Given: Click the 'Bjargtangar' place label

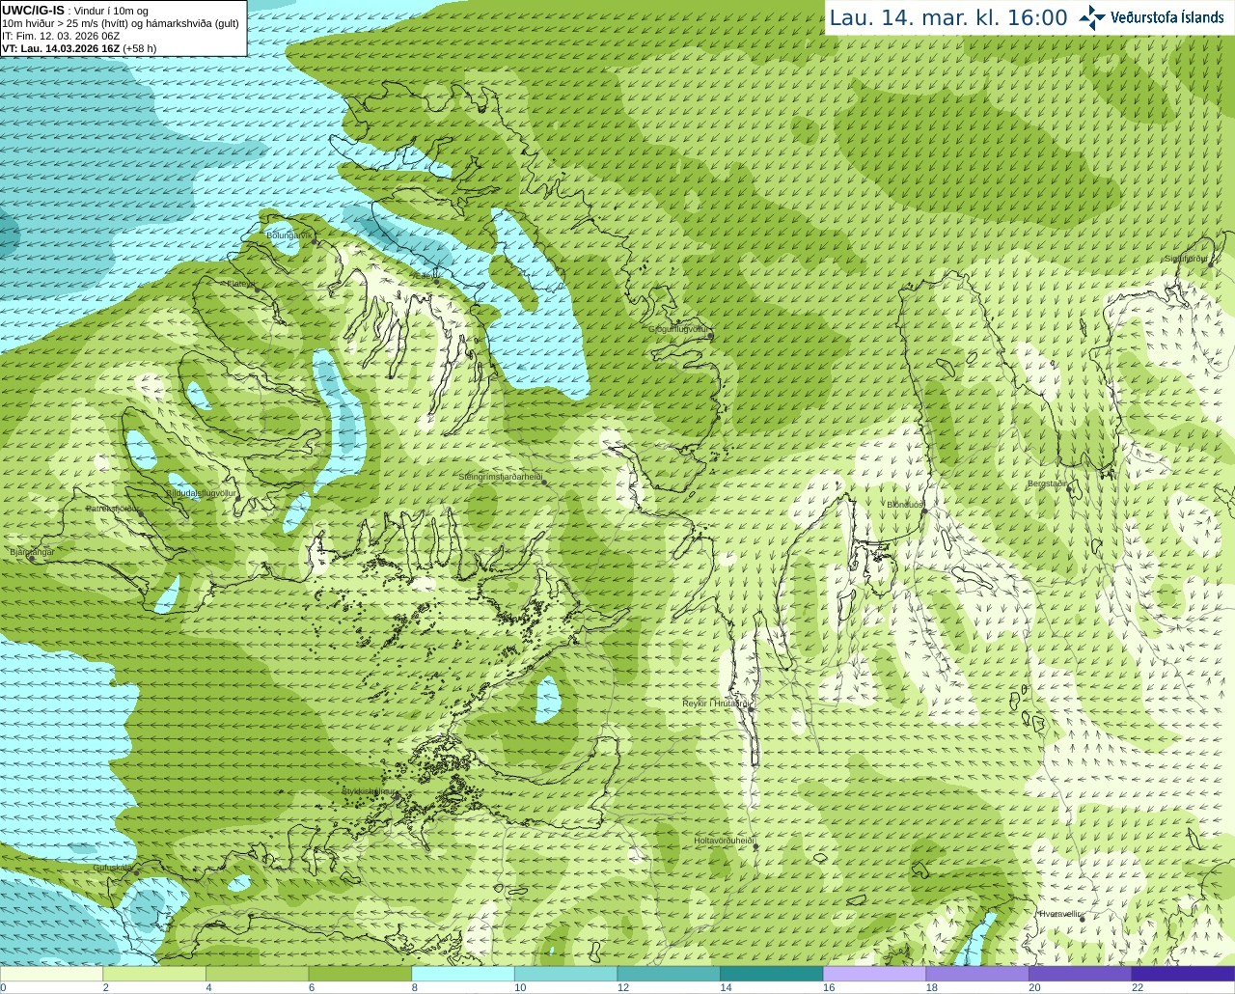Looking at the screenshot, I should [32, 551].
